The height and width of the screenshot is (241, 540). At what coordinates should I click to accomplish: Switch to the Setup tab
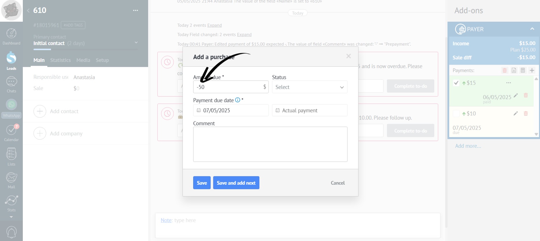tap(102, 60)
